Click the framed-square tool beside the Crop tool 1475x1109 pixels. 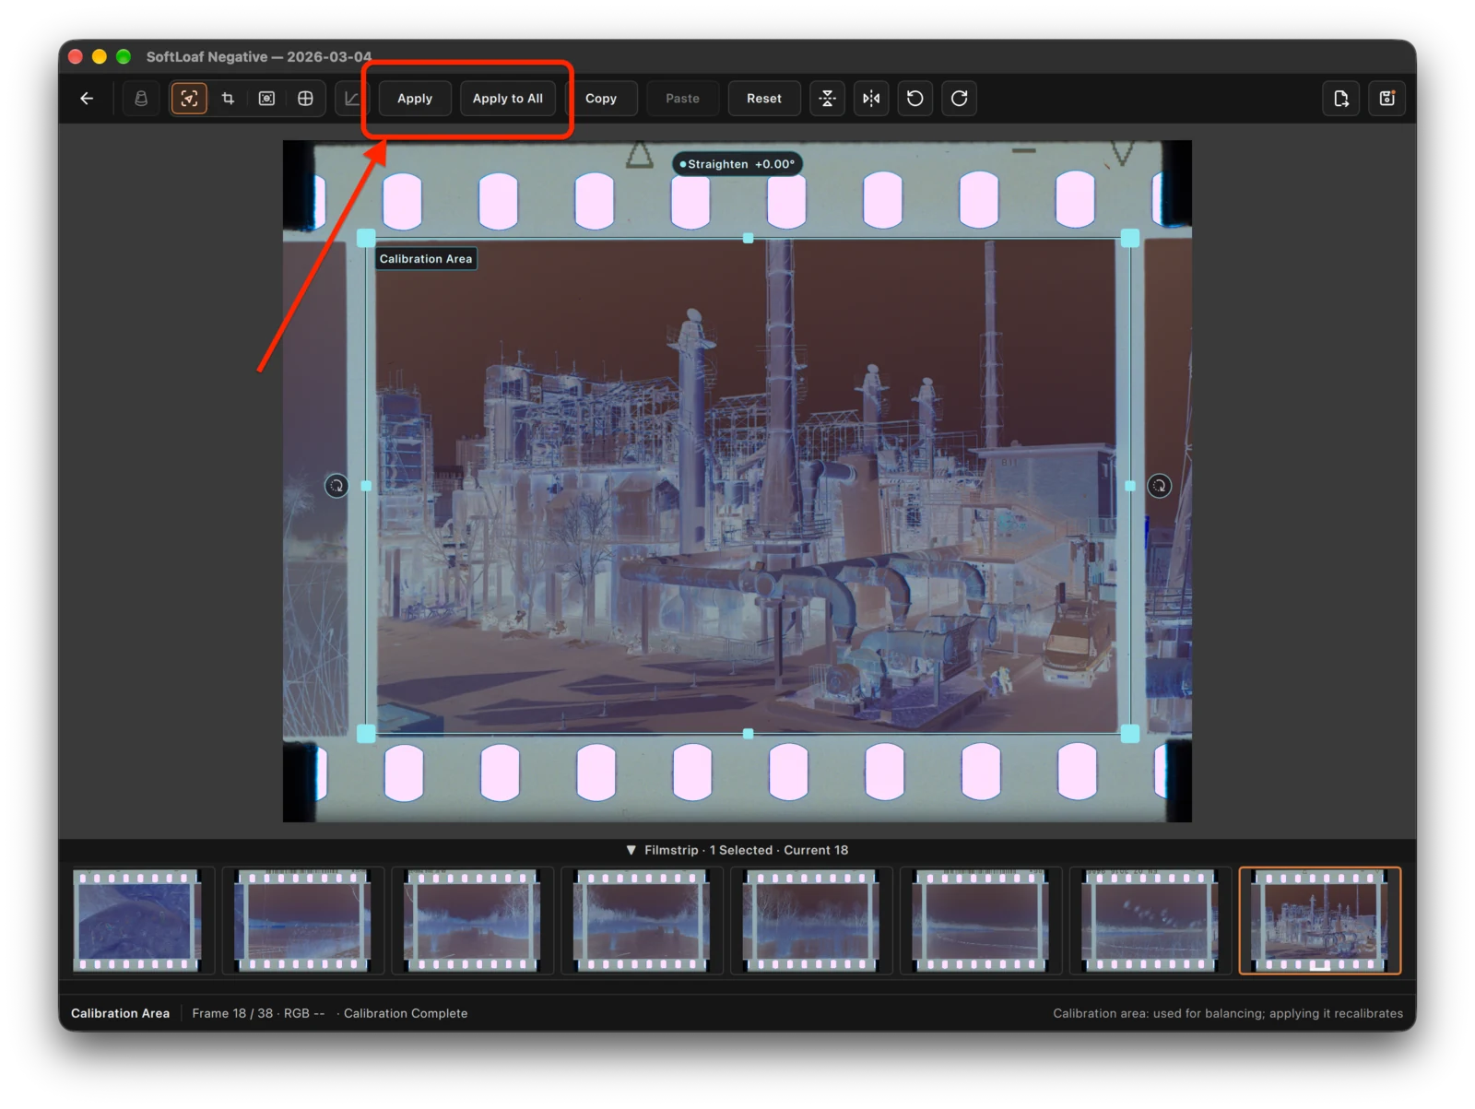(266, 99)
